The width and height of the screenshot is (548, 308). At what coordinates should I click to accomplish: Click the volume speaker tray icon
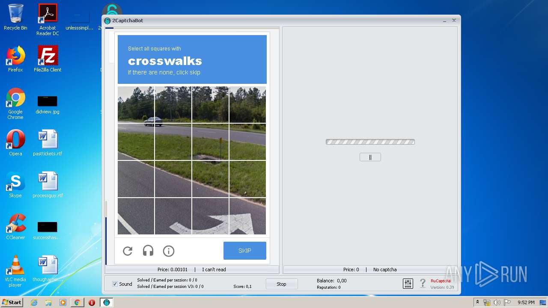(x=497, y=302)
